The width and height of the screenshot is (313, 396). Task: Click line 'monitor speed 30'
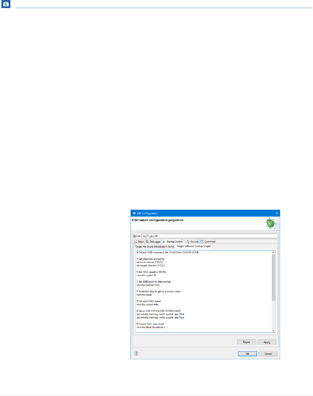click(x=146, y=275)
